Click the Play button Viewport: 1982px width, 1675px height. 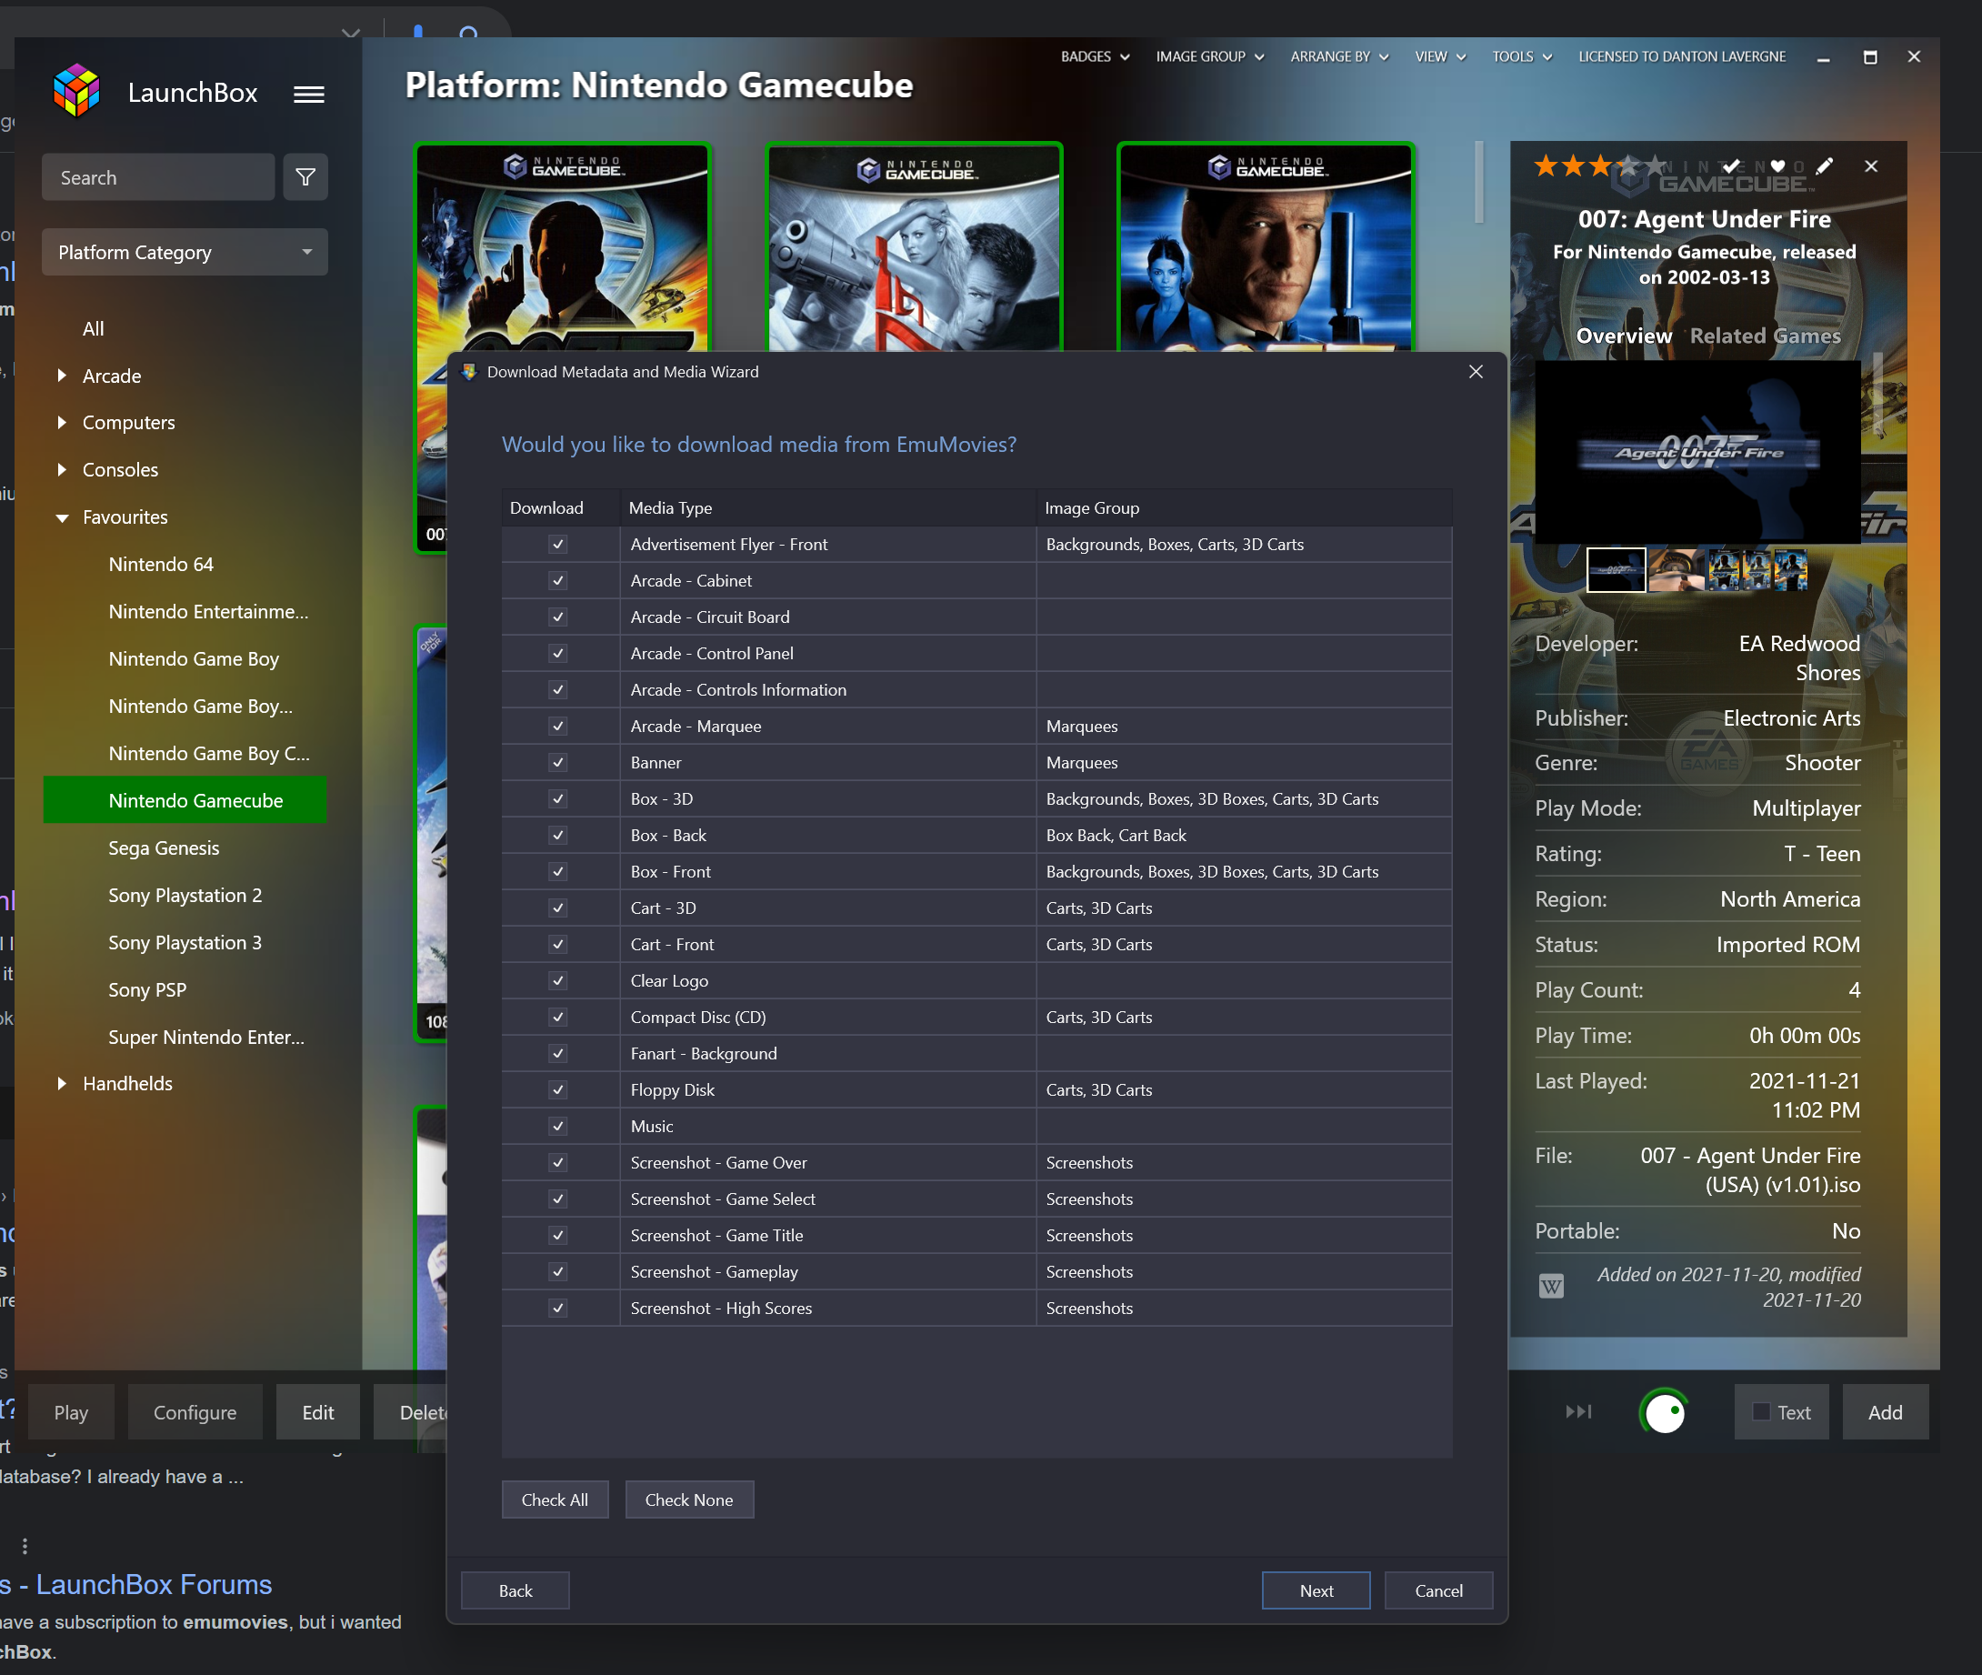71,1412
